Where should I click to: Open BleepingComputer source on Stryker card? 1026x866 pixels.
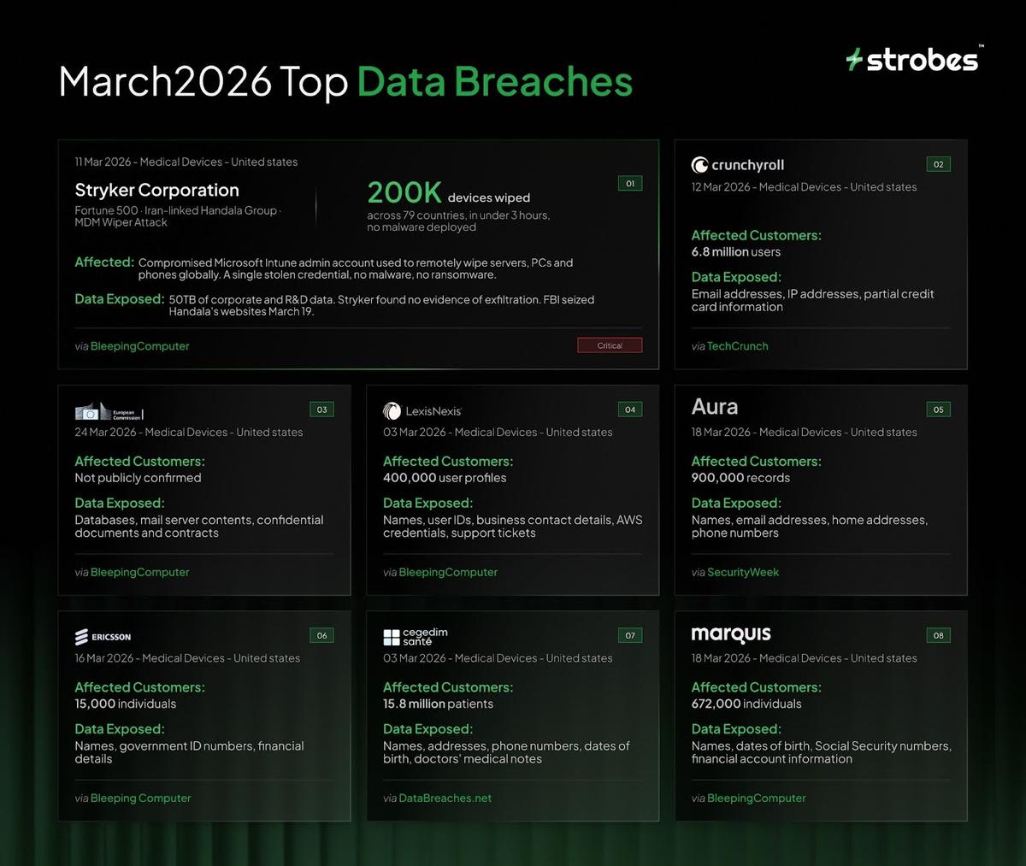(140, 346)
